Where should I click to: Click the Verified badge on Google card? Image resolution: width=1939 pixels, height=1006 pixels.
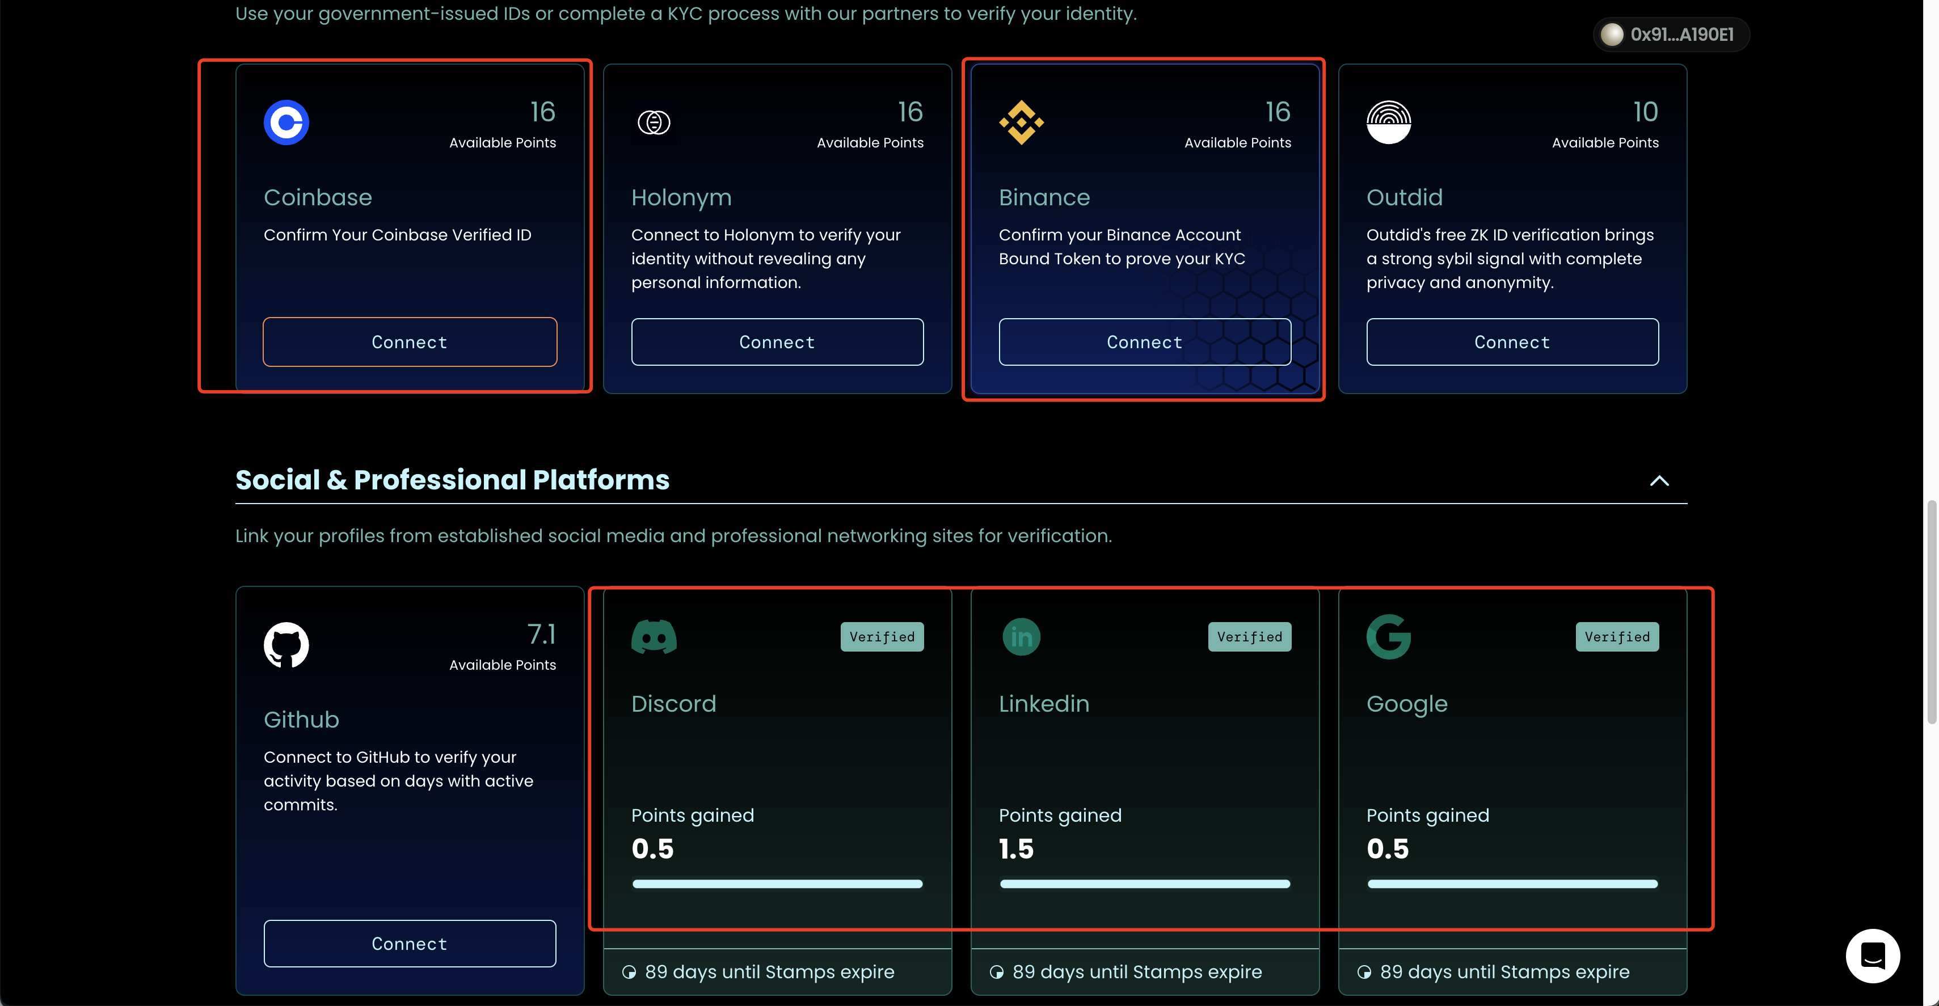(1617, 637)
